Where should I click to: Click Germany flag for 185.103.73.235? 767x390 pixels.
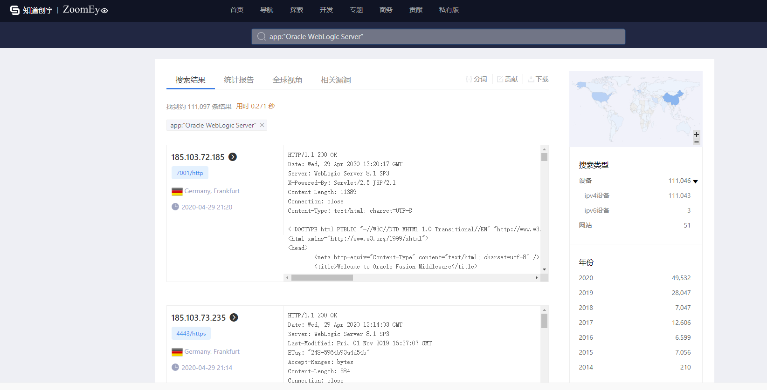tap(177, 352)
